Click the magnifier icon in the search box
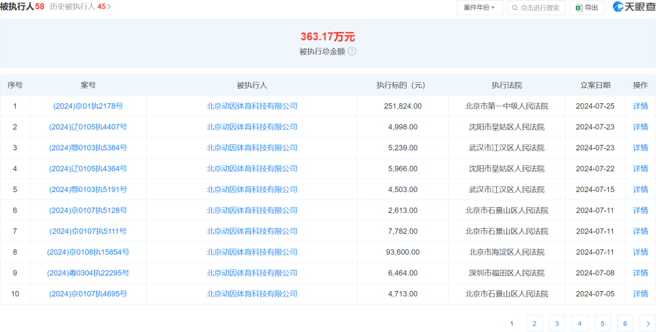This screenshot has height=332, width=656. [514, 8]
